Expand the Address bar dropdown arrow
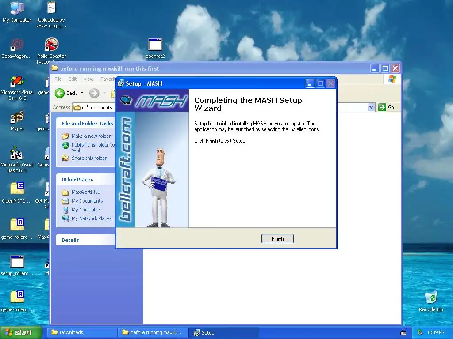The width and height of the screenshot is (453, 339). click(x=371, y=107)
